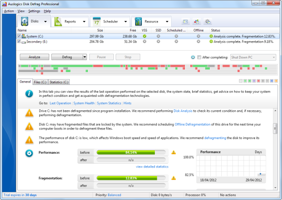Click the colored blocks checklist toolbar icon
282x200 pixels.
tap(196, 22)
